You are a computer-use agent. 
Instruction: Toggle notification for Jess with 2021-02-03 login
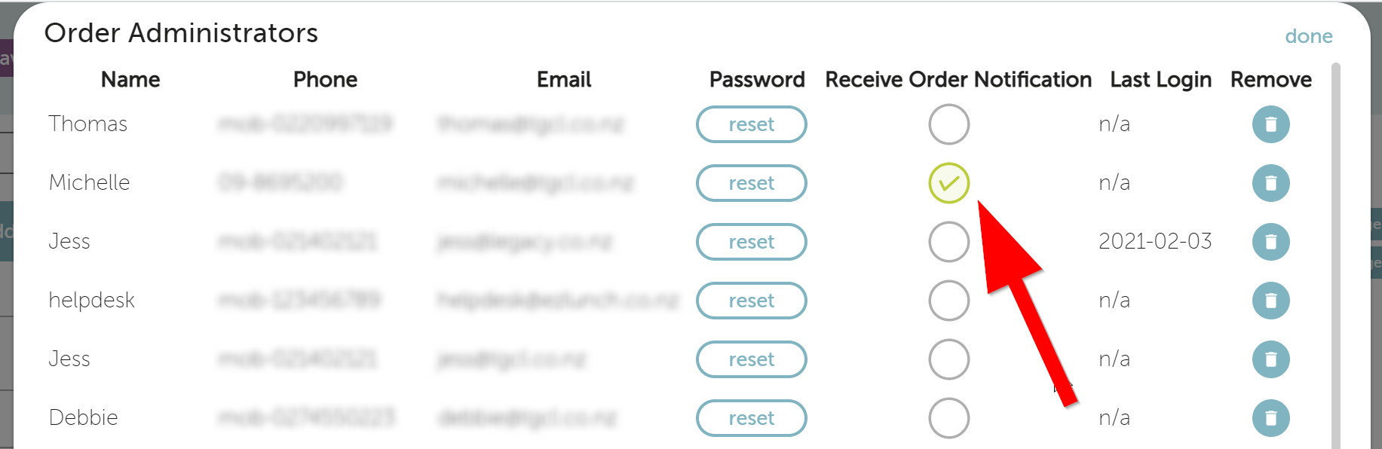click(x=948, y=242)
